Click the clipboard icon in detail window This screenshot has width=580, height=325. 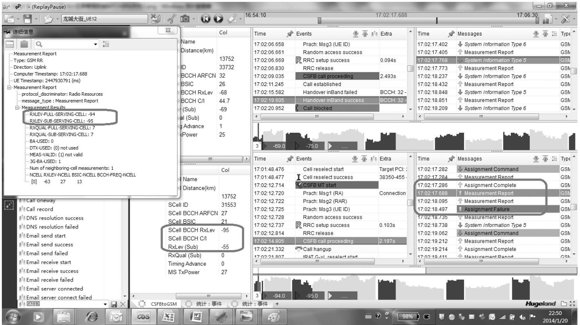click(x=24, y=44)
